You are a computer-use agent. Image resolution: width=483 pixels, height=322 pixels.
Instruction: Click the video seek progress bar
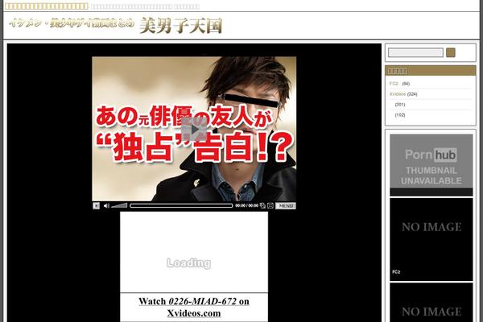tap(181, 205)
